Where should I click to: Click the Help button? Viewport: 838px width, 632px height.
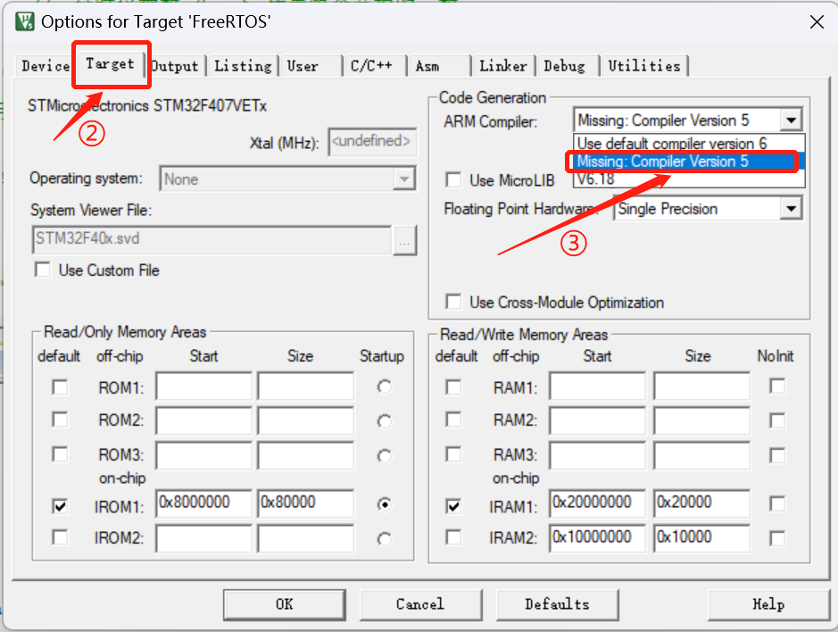(x=767, y=604)
